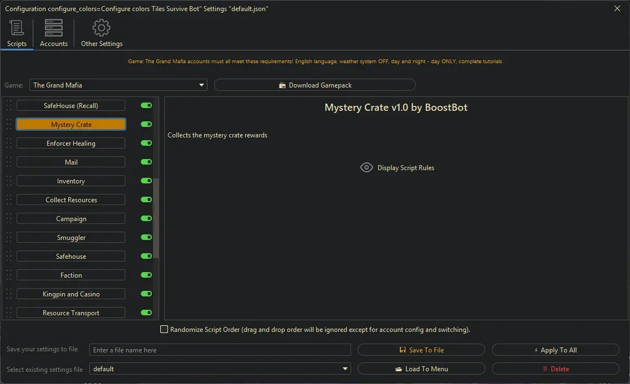This screenshot has width=630, height=384.
Task: Click the drag handle next to SafeHouse (Recall)
Action: pos(9,105)
